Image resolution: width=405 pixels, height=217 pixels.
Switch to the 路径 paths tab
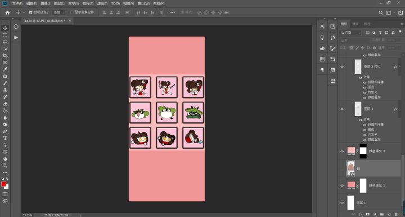point(367,24)
